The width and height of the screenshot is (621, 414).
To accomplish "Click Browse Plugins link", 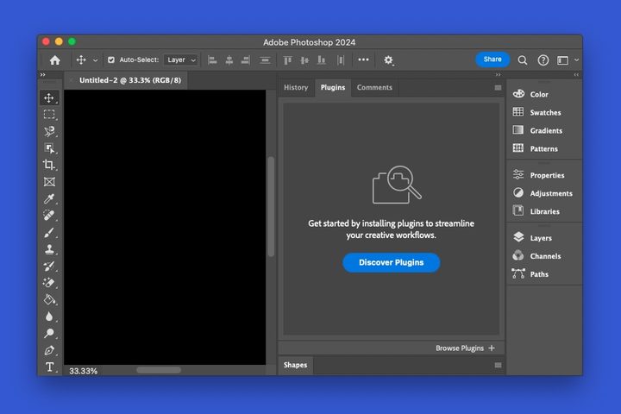I will coord(465,348).
